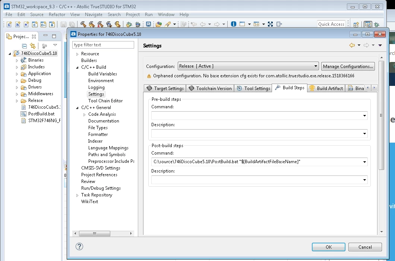Expand the Code Analysis node
Viewport: 395px width, 261px height.
[84, 115]
